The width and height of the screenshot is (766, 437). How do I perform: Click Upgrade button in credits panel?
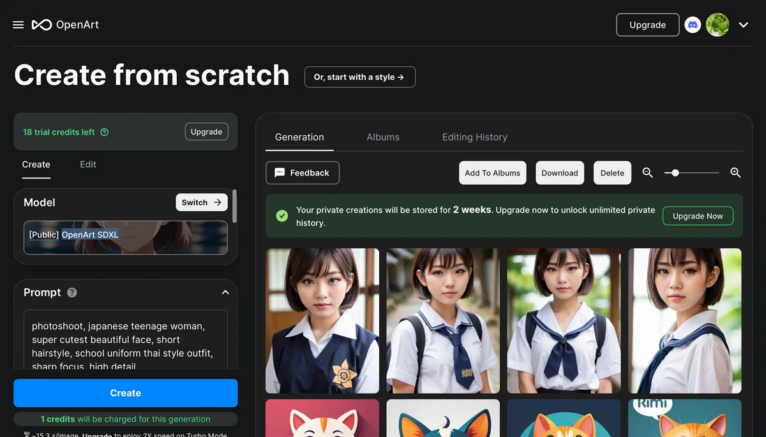206,131
